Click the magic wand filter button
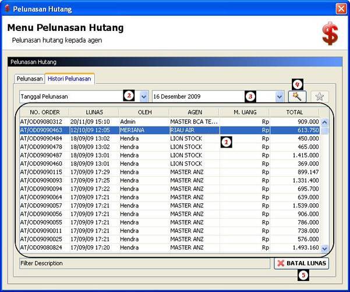 point(297,97)
